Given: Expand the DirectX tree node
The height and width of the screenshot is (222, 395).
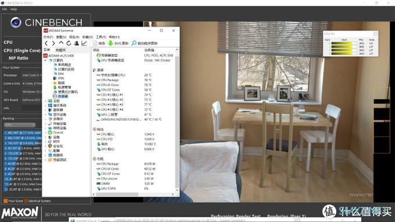Looking at the screenshot, I should click(x=45, y=133).
